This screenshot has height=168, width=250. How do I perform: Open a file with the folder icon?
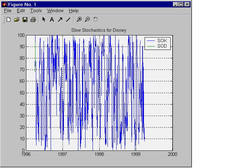pos(17,20)
